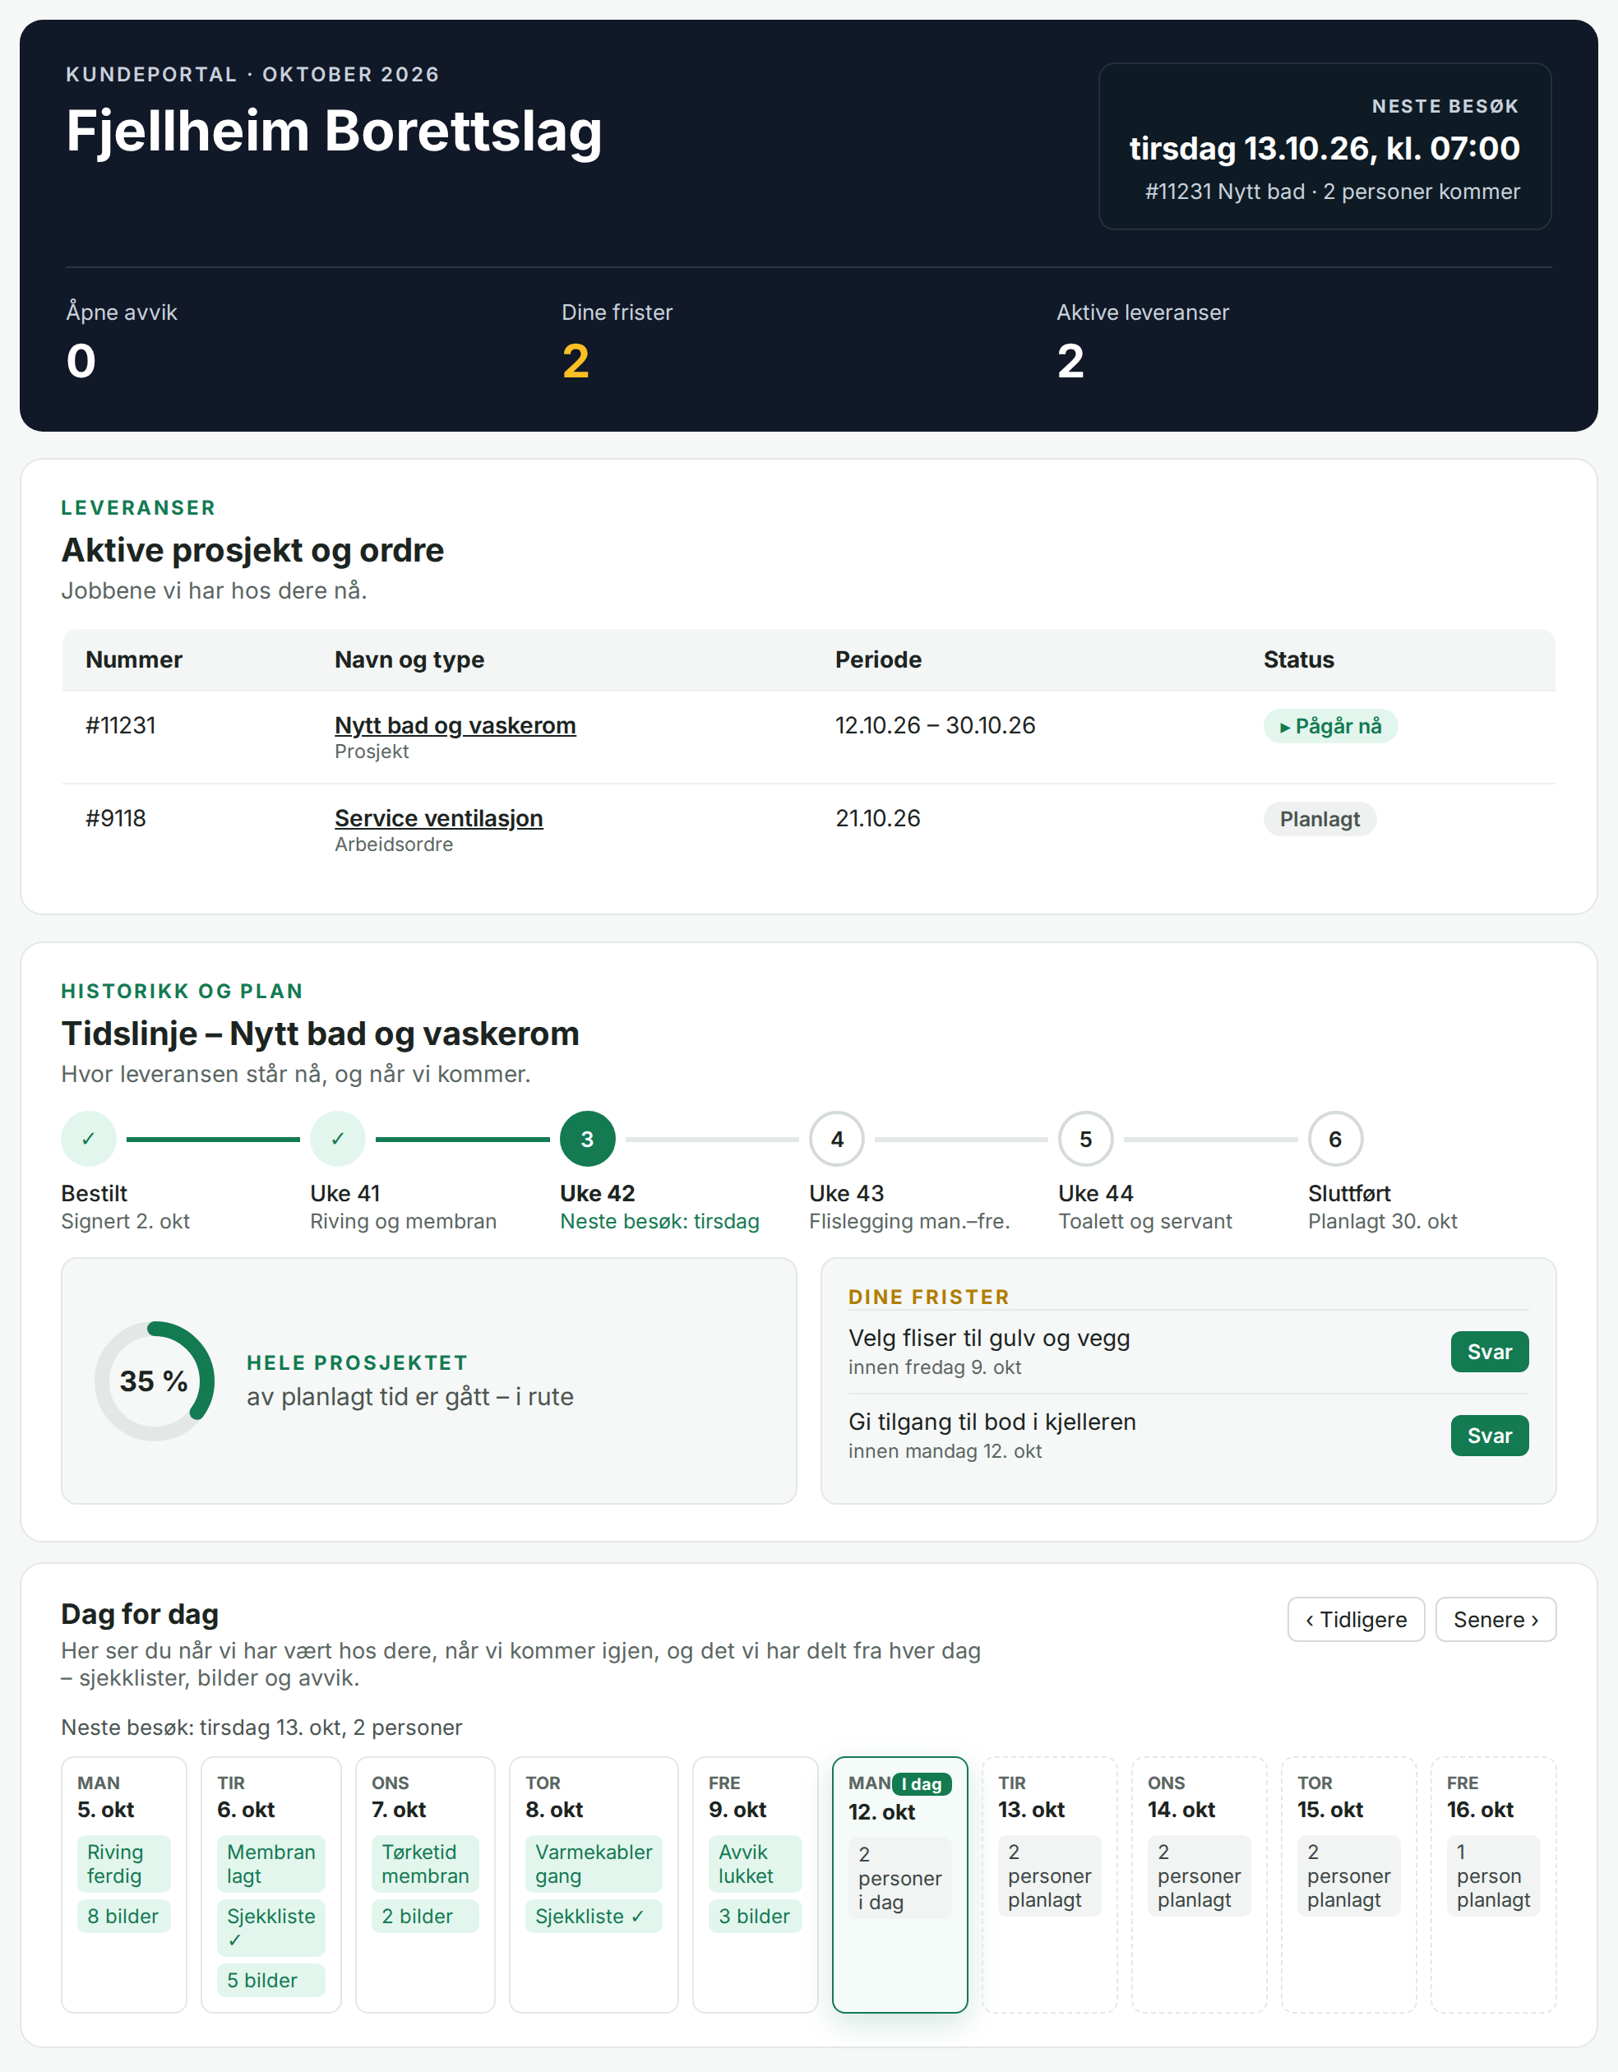Click order number #11231 in table
The height and width of the screenshot is (2072, 1618).
click(121, 725)
